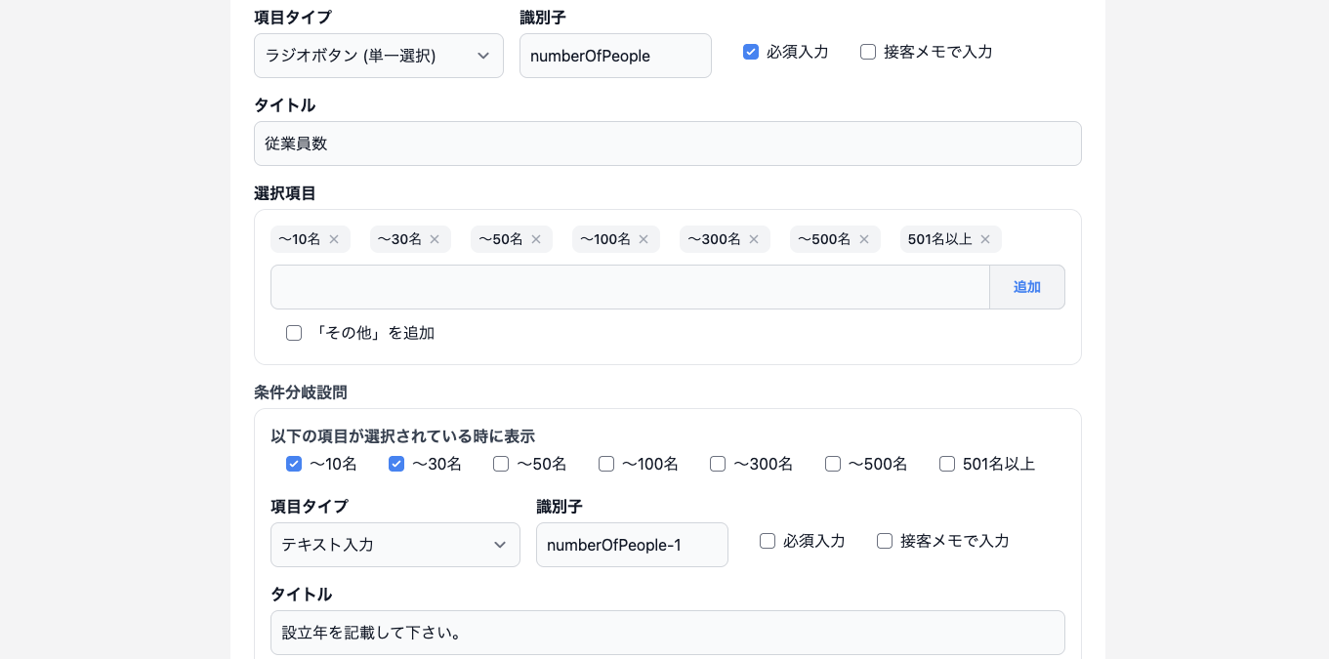Image resolution: width=1329 pixels, height=659 pixels.
Task: Click the new option text input field
Action: coord(630,287)
